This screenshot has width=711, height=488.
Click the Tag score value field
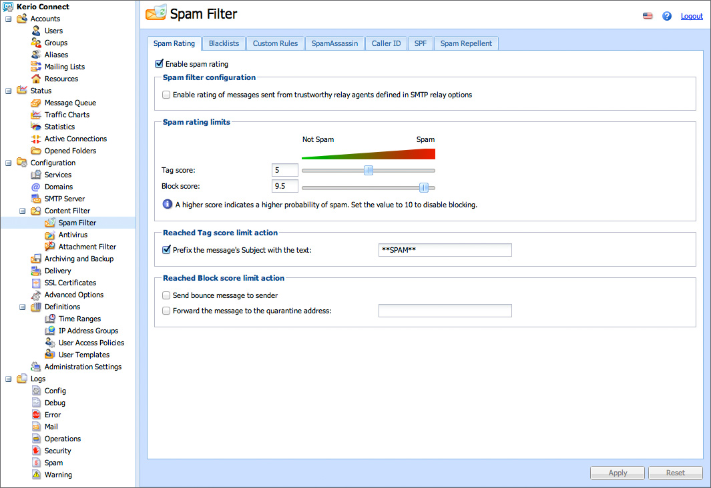285,170
